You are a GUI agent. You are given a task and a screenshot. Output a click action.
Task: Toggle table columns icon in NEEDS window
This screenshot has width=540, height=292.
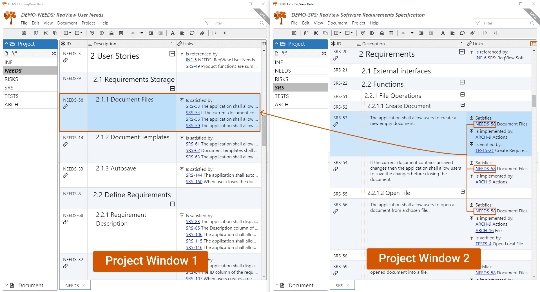tap(264, 44)
